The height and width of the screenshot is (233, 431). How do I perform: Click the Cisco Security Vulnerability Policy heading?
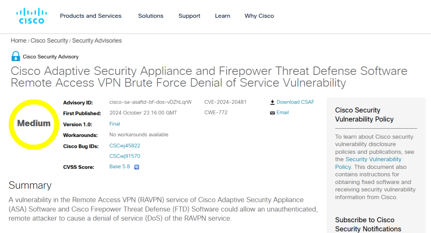(364, 115)
